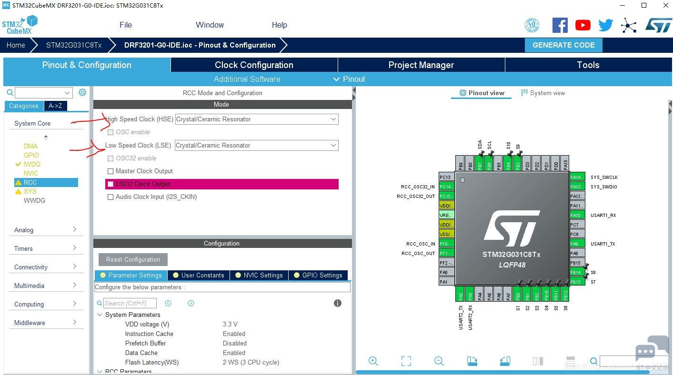Open the Facebook icon link
This screenshot has height=375, width=673.
coord(560,25)
